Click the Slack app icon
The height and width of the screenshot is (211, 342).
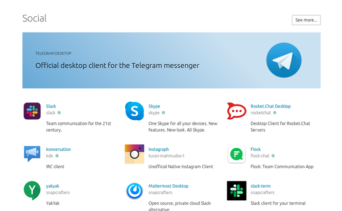[32, 111]
